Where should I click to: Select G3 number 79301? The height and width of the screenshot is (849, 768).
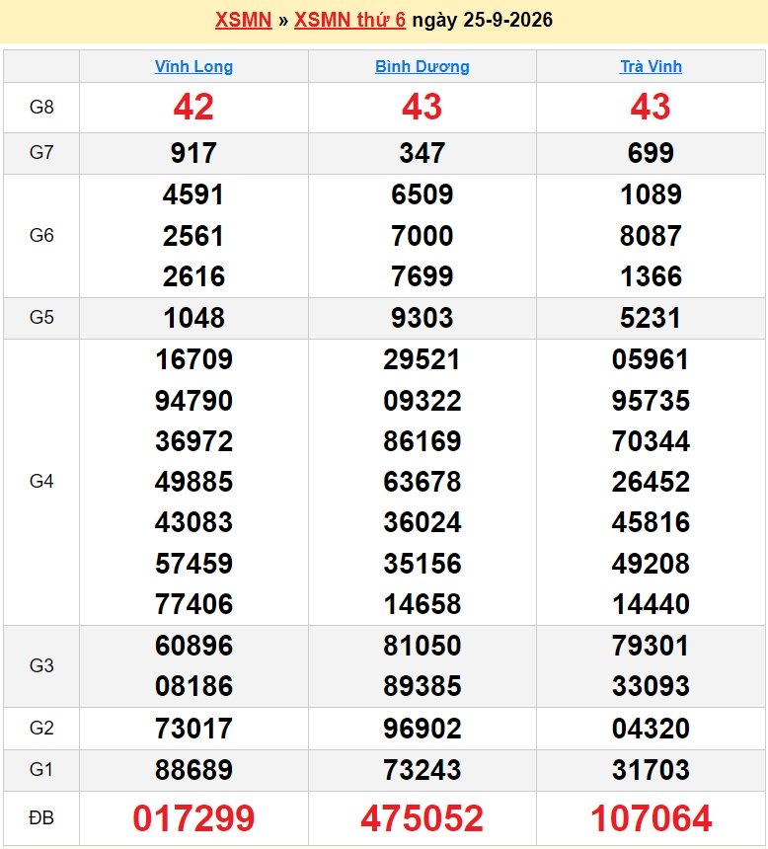tap(651, 646)
